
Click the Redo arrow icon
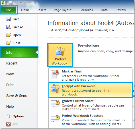[x=26, y=3]
